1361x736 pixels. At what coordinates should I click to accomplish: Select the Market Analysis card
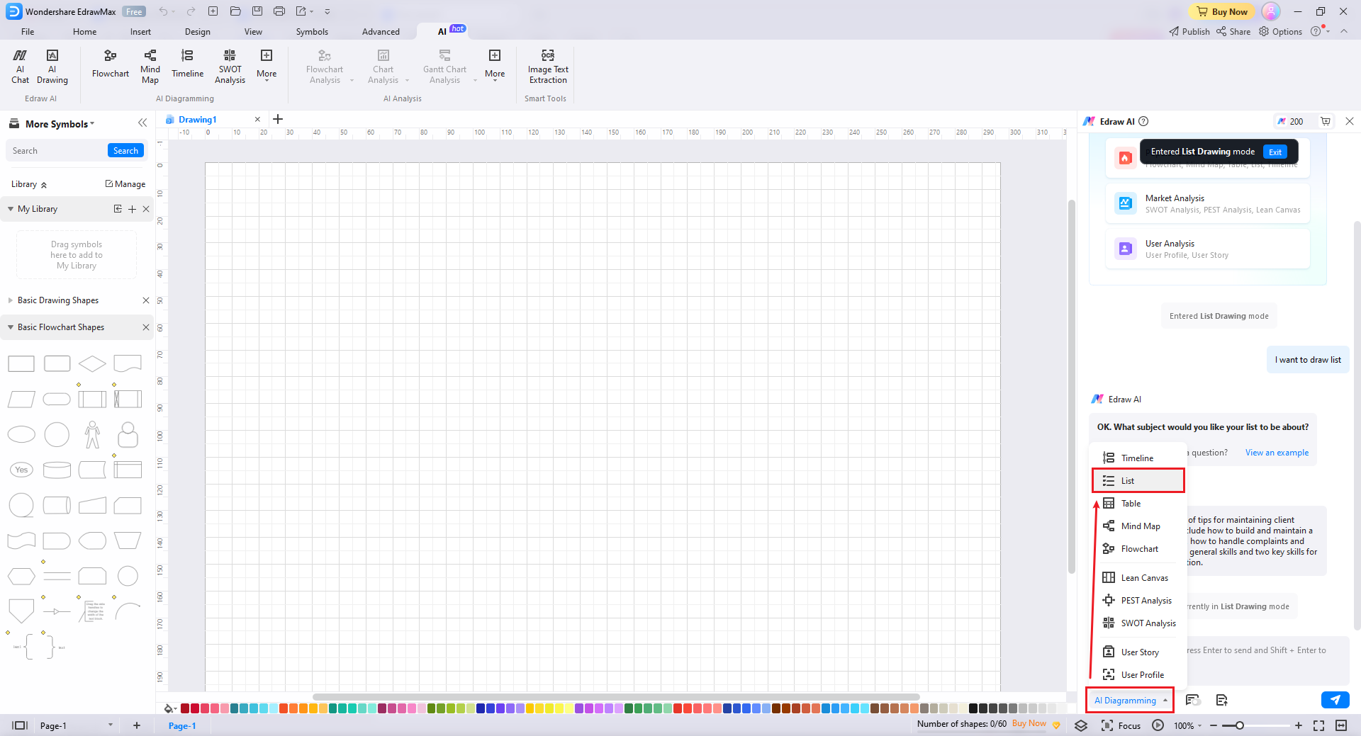click(1207, 203)
